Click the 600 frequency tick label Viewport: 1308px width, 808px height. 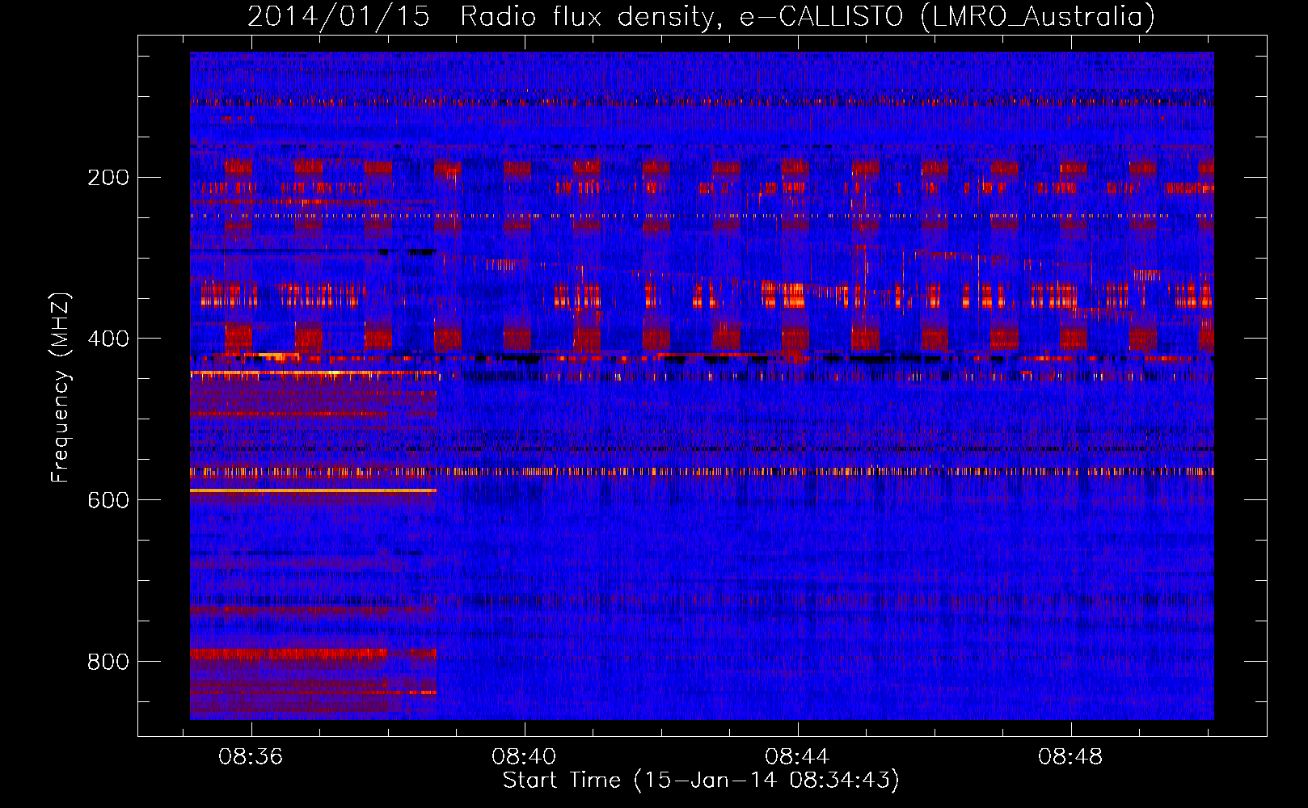[x=108, y=500]
